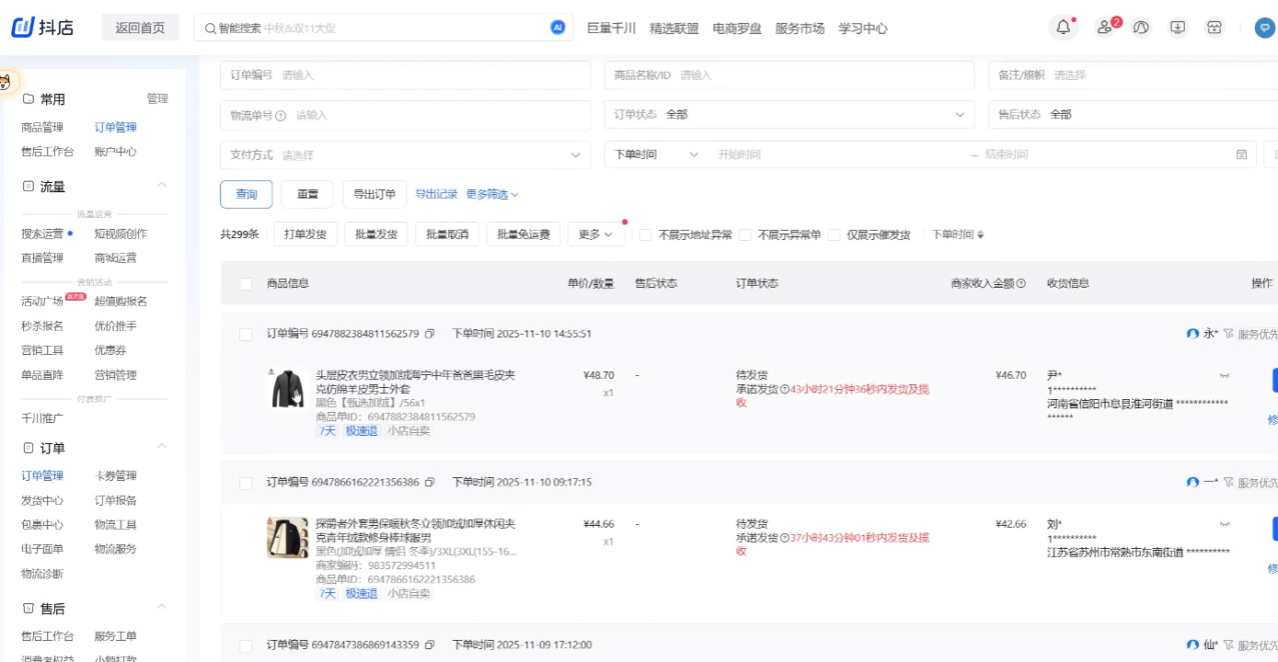Collapse the 流量 sidebar section
The image size is (1278, 662).
pyautogui.click(x=161, y=186)
